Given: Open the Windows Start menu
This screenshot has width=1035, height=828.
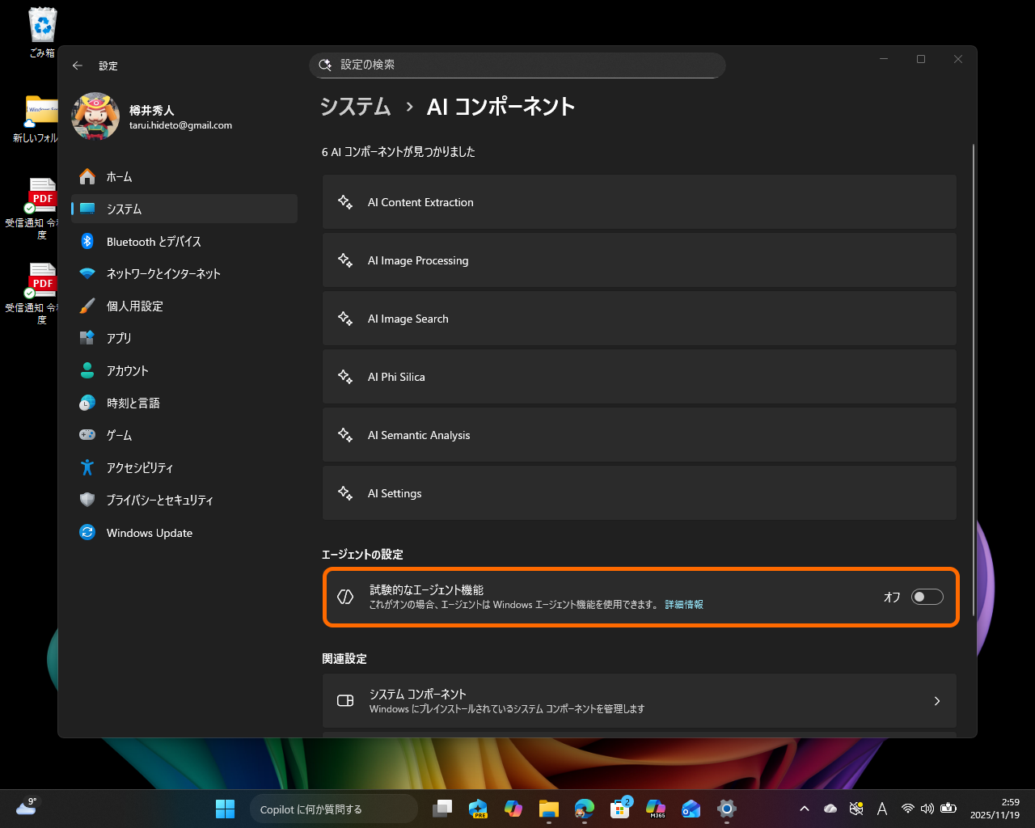Looking at the screenshot, I should click(x=225, y=809).
